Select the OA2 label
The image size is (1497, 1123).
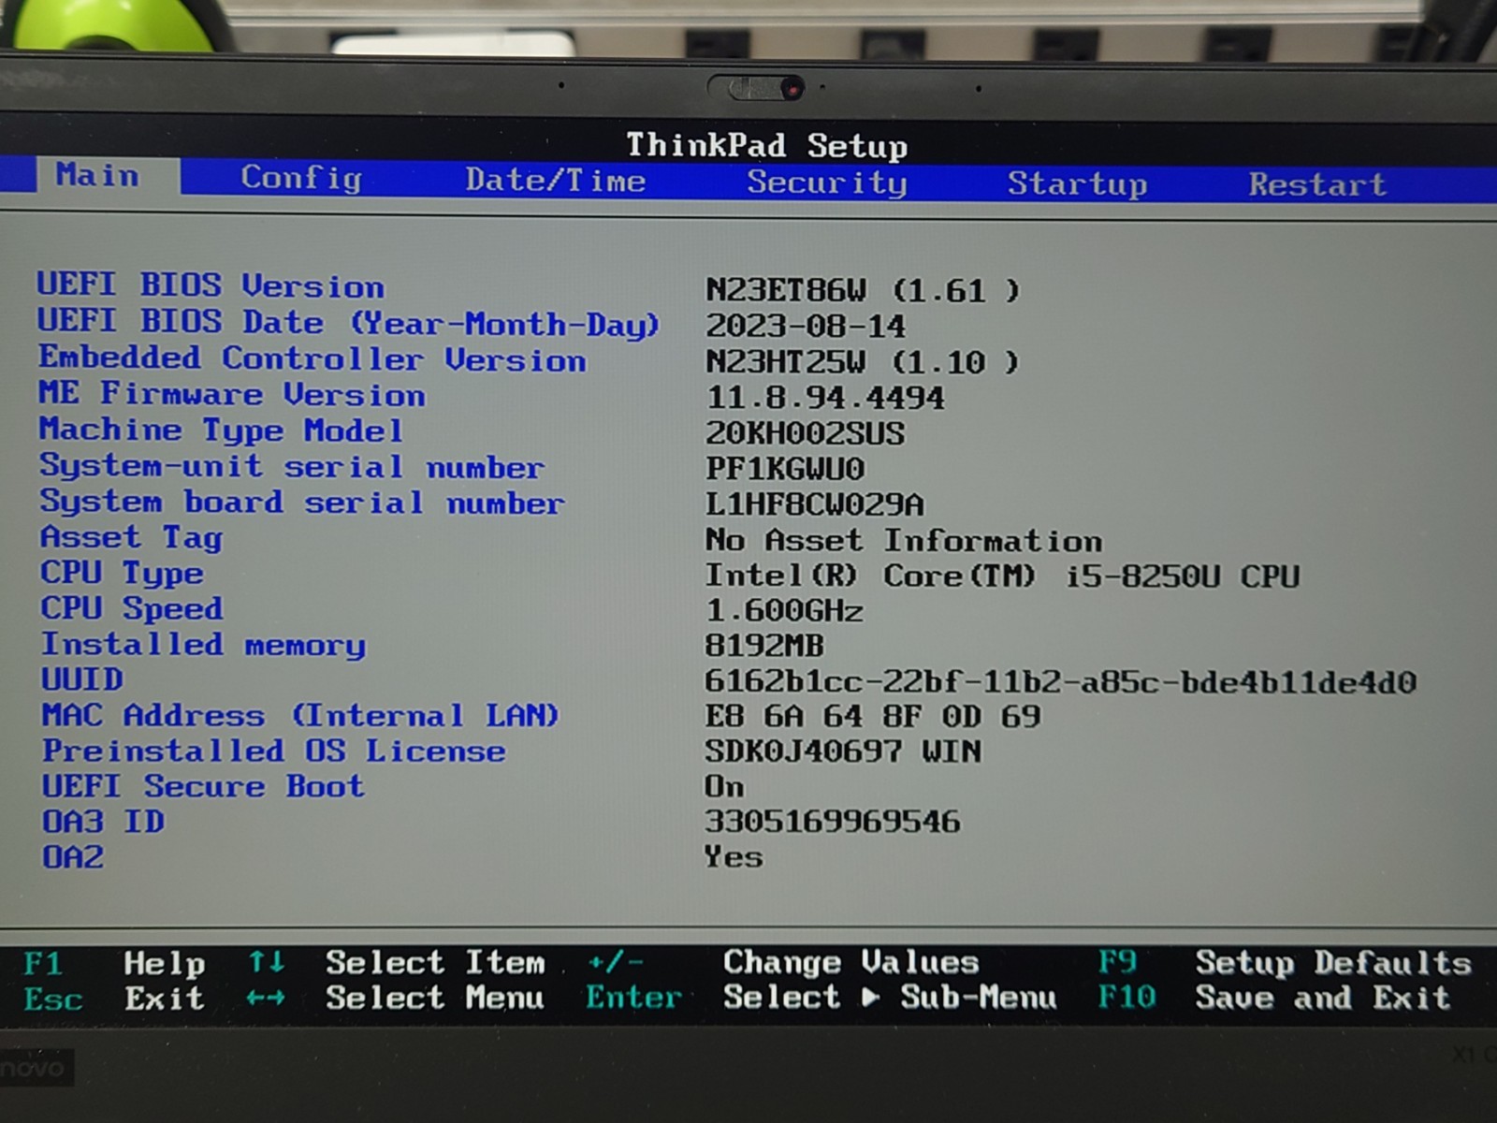(x=73, y=857)
